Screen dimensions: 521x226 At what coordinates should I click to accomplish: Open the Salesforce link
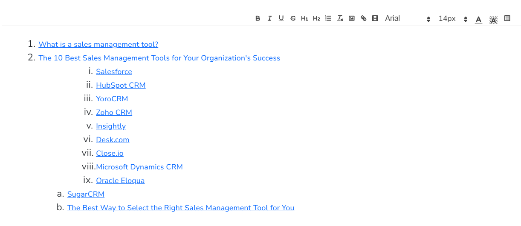[x=114, y=72]
